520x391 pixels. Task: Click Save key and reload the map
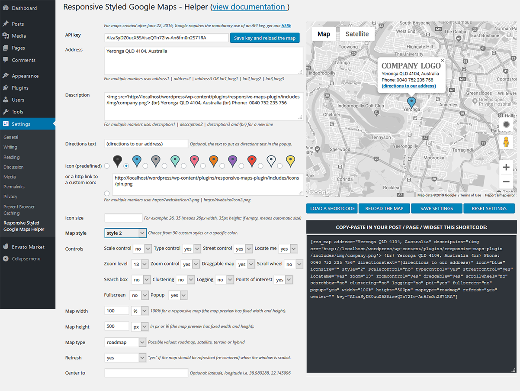click(x=265, y=38)
